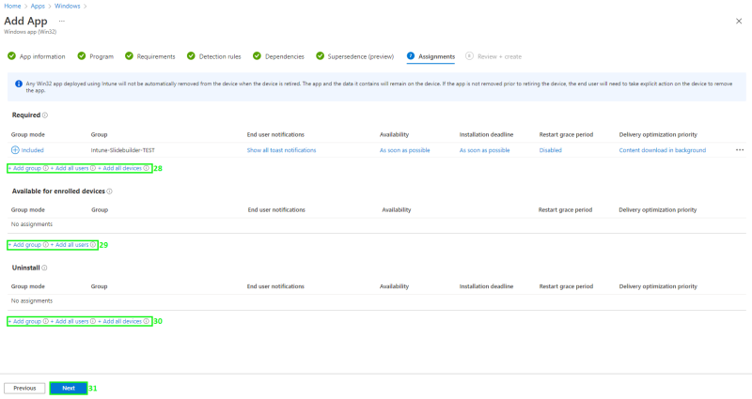Image resolution: width=752 pixels, height=399 pixels.
Task: Click info icon beside Available for enrolled devices
Action: 109,192
